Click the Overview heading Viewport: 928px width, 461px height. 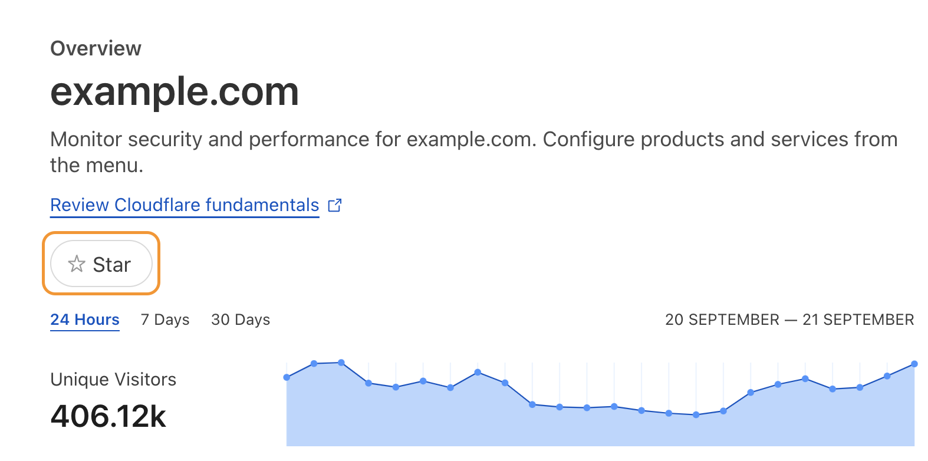pyautogui.click(x=96, y=48)
